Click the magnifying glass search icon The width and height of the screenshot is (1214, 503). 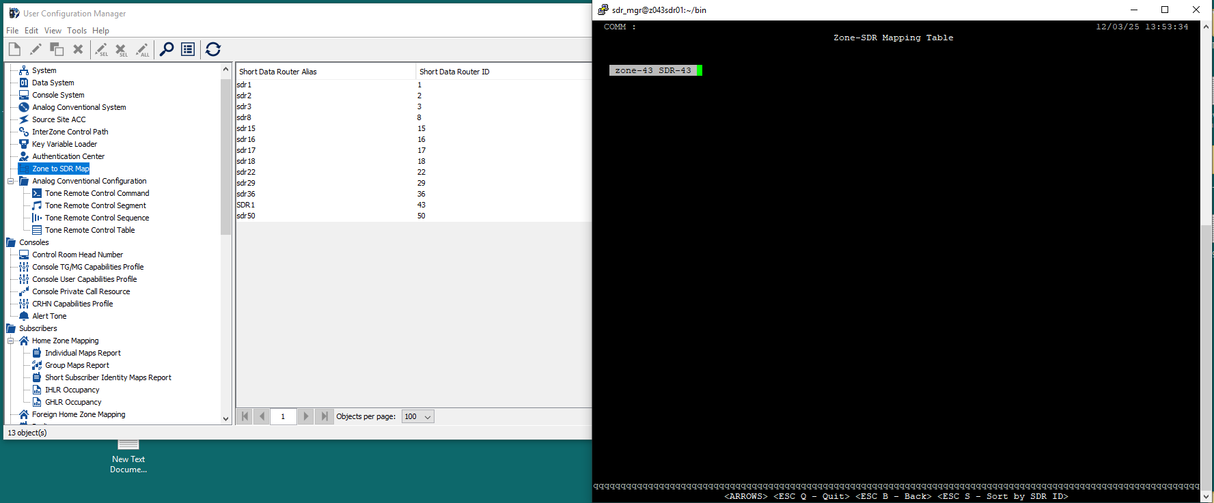tap(166, 49)
